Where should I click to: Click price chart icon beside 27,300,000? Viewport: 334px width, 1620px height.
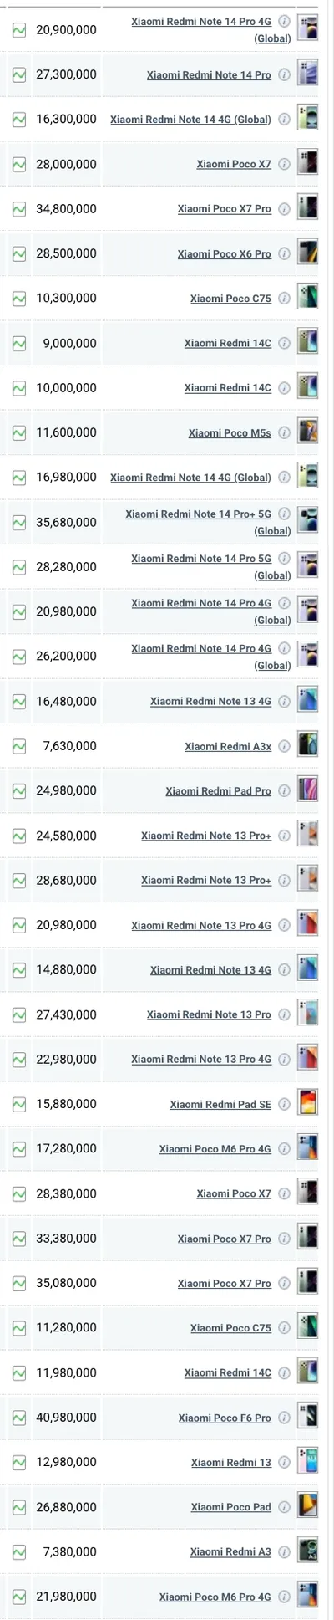(x=19, y=74)
